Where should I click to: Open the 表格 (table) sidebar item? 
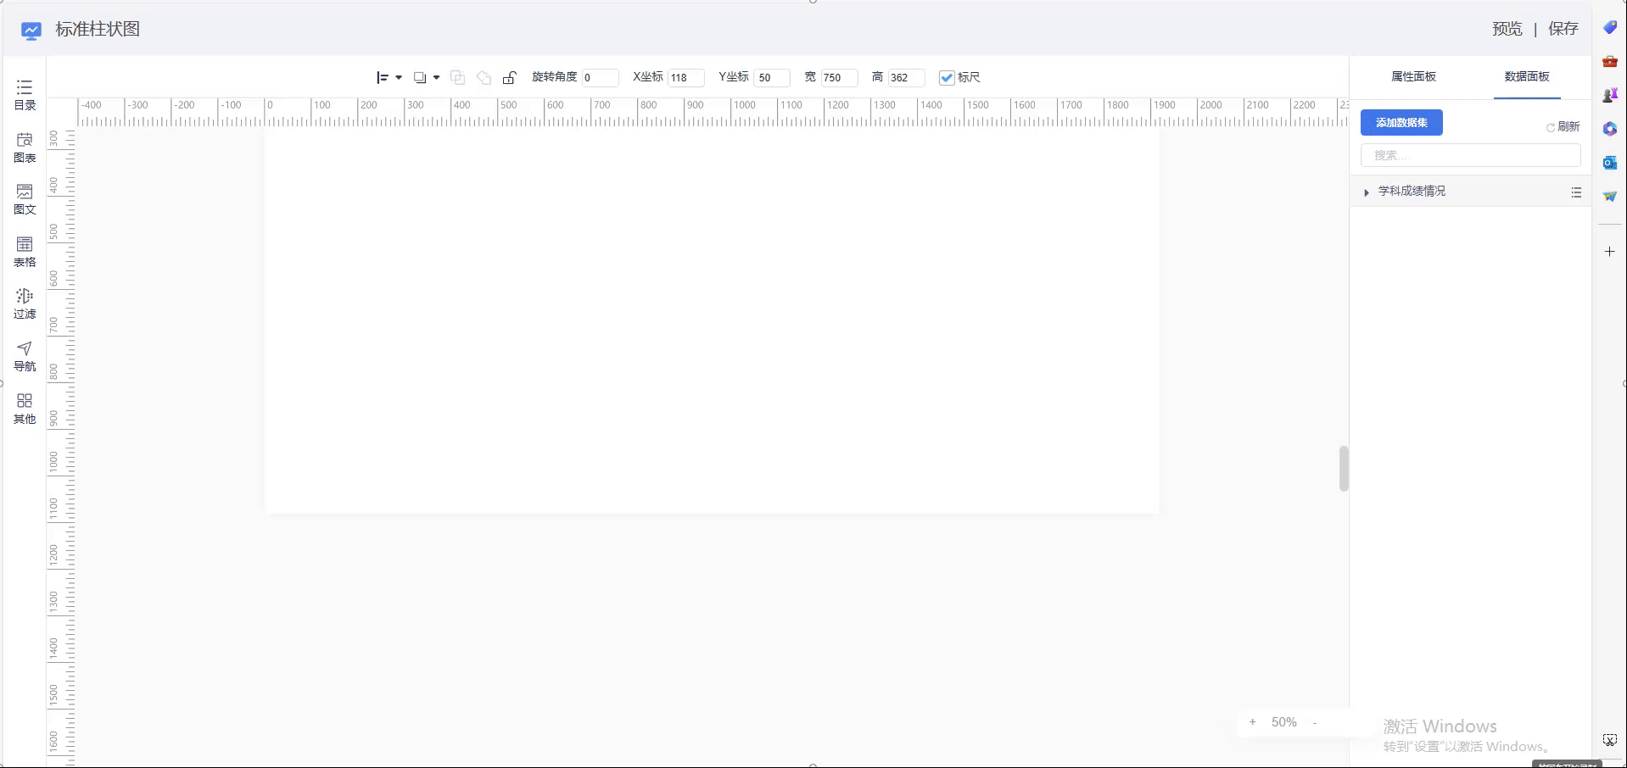click(25, 252)
